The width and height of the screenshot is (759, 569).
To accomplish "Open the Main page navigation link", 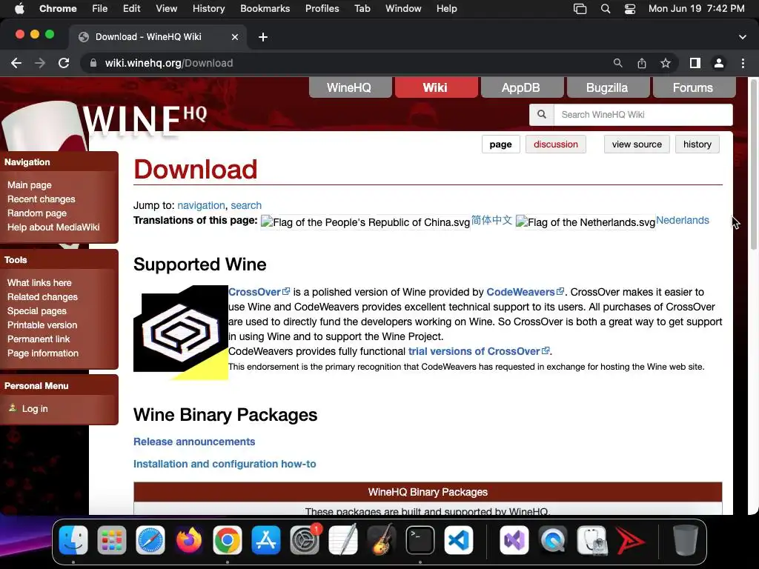I will coord(30,184).
